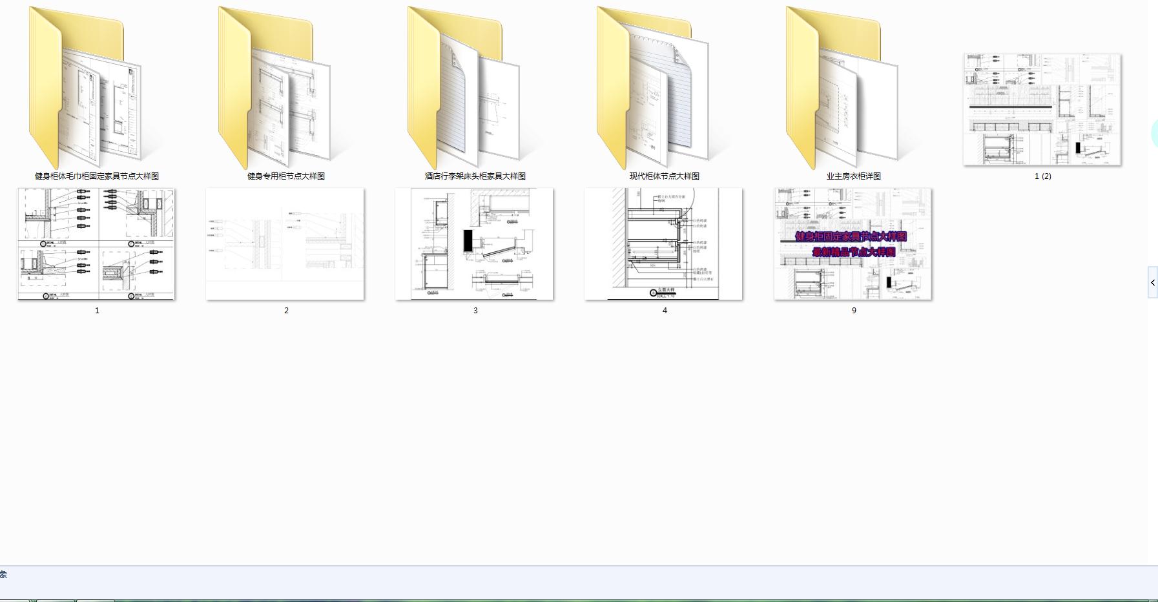1158x602 pixels.
Task: Click the file name label 4
Action: 665,311
